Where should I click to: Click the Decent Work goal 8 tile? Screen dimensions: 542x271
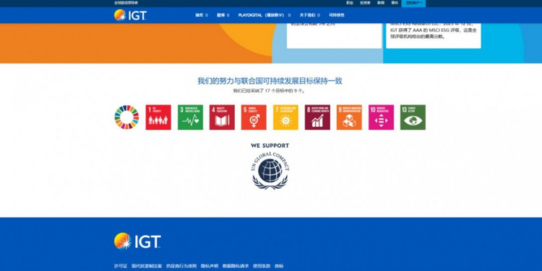pos(317,117)
